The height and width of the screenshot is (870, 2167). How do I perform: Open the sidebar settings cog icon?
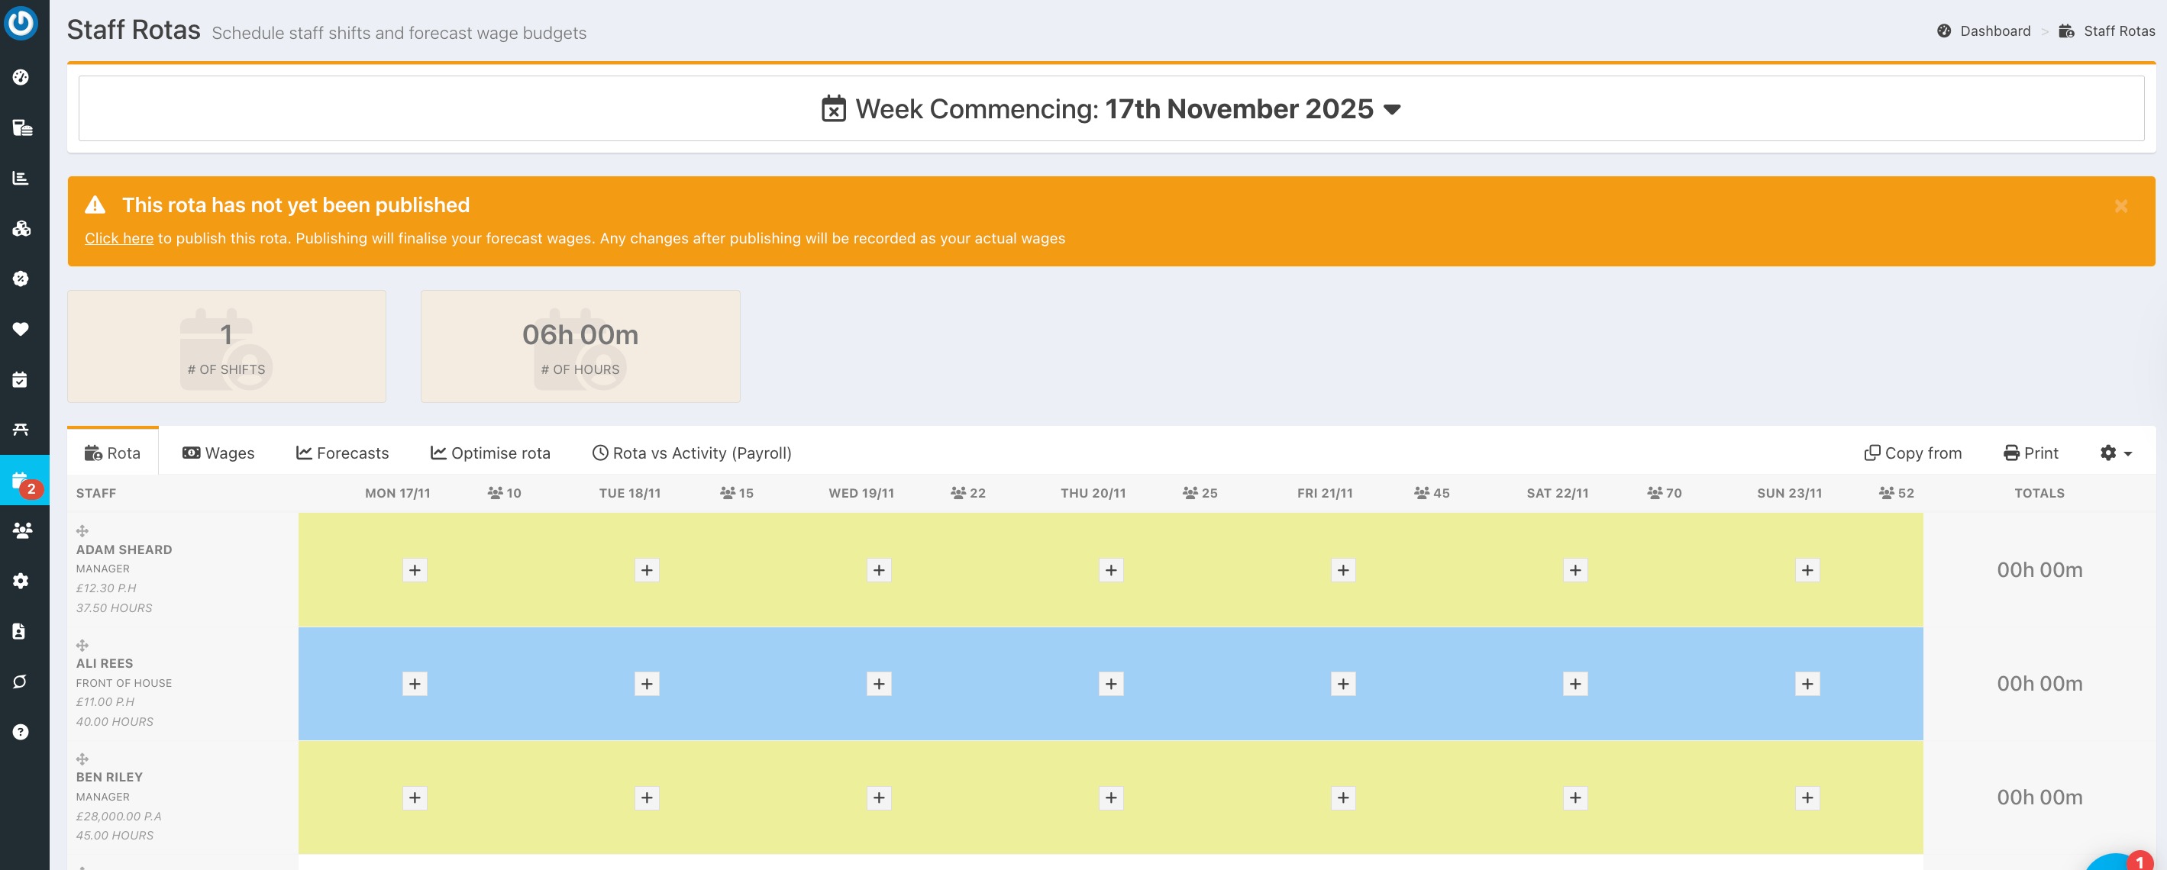tap(21, 581)
